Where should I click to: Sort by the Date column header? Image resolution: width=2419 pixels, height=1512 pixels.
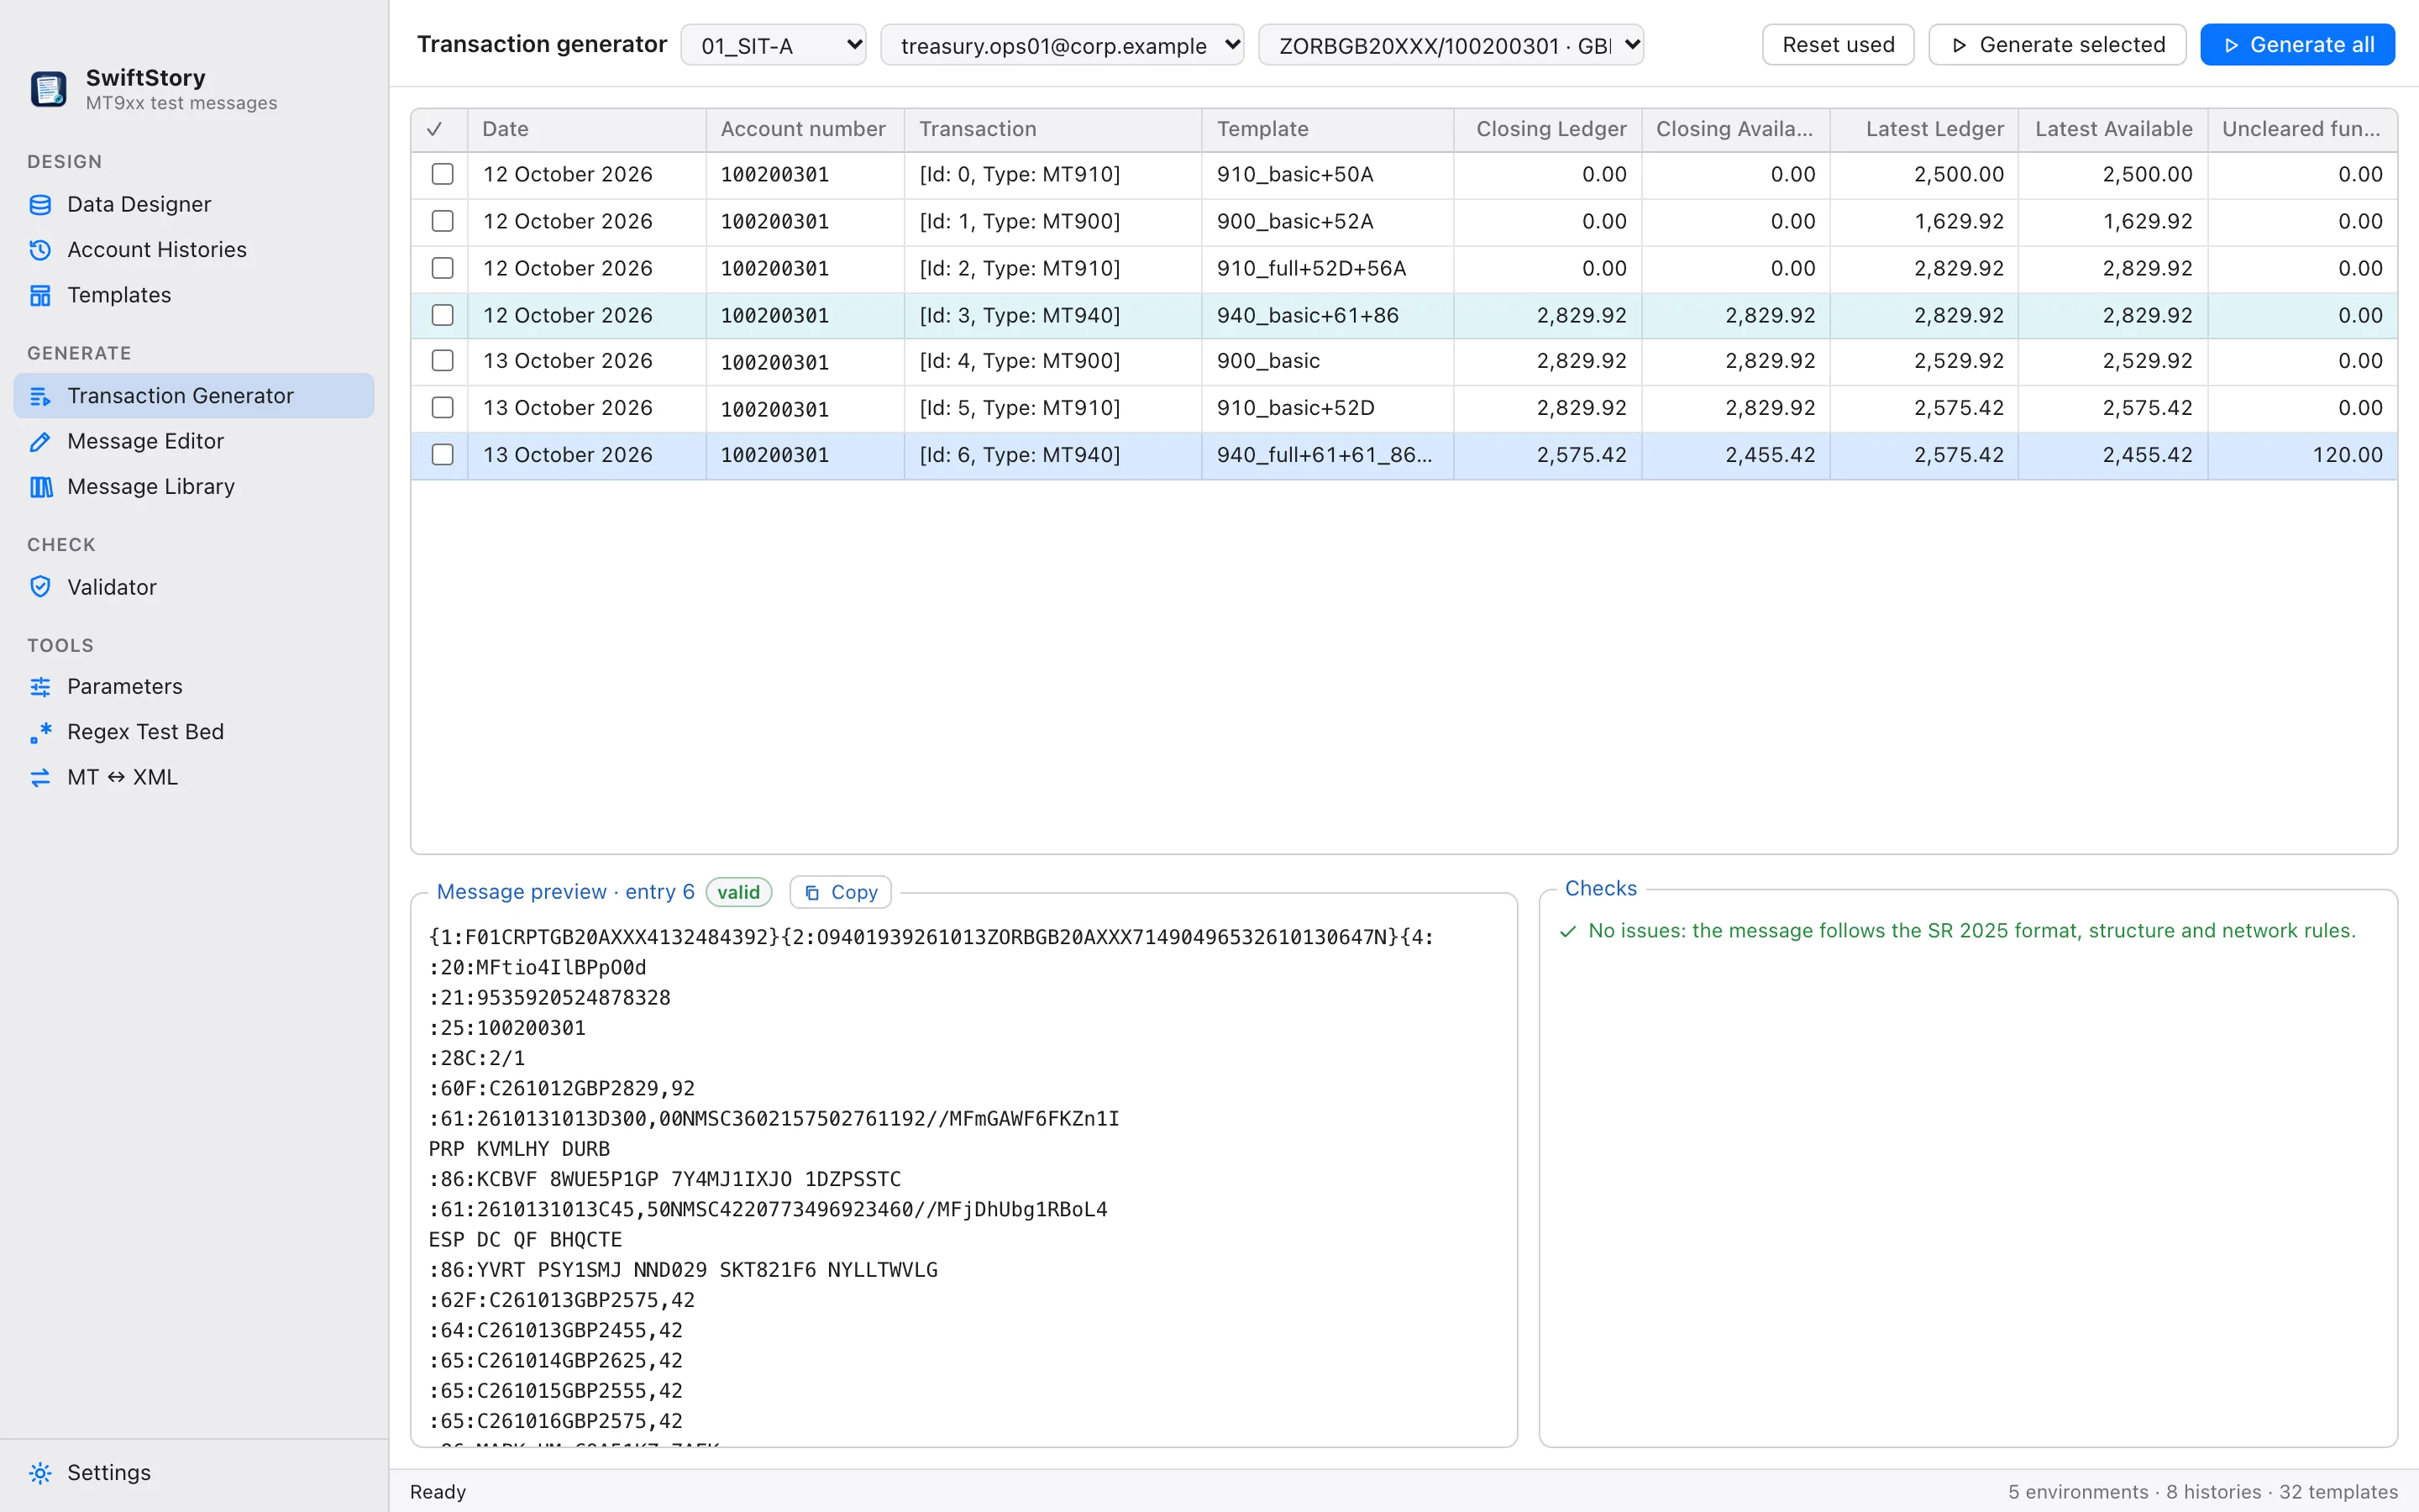pos(587,129)
